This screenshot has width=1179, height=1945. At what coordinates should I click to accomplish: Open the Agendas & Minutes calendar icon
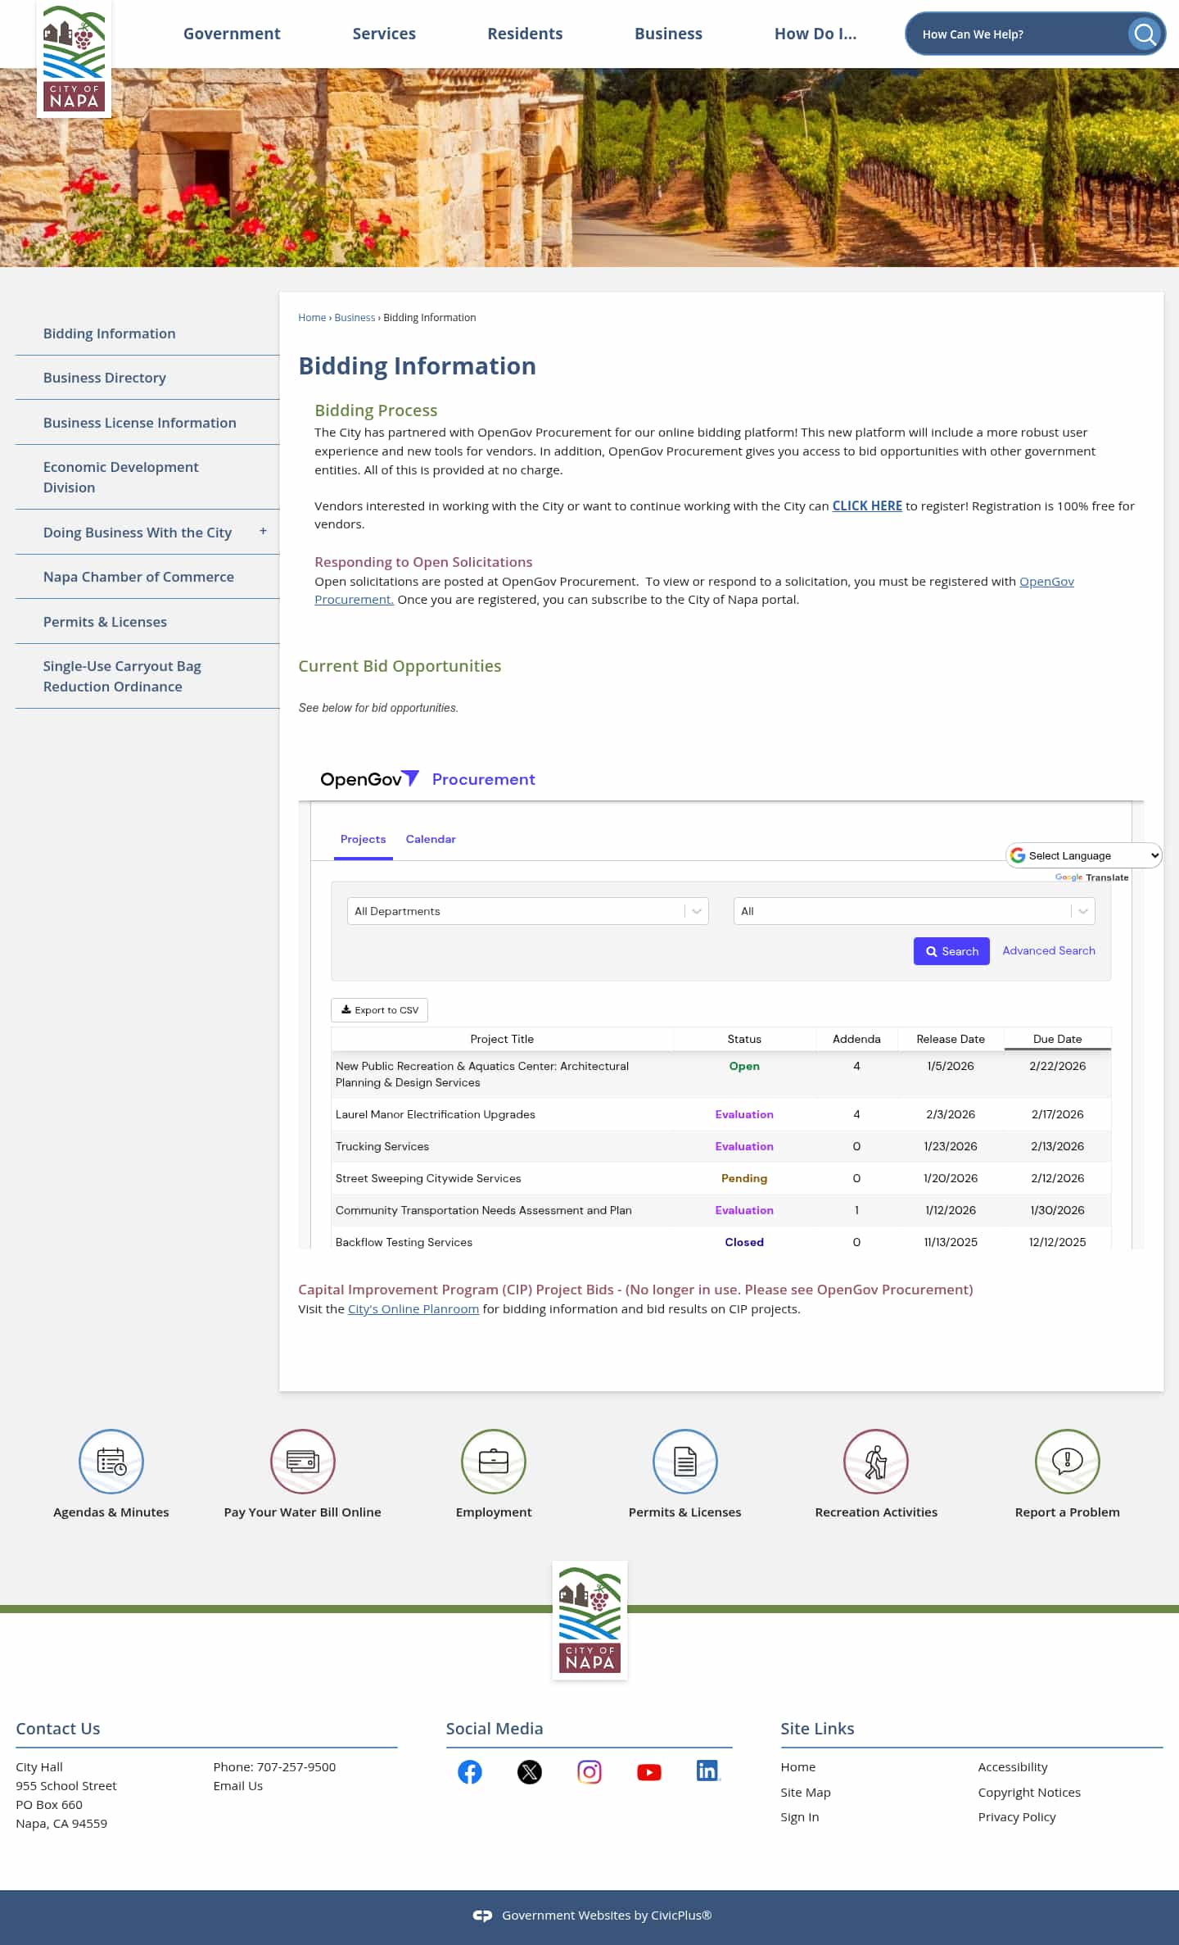pyautogui.click(x=111, y=1461)
